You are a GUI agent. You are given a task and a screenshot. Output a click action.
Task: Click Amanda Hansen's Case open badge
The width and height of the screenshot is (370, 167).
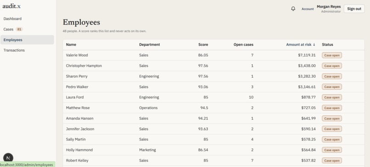[332, 119]
